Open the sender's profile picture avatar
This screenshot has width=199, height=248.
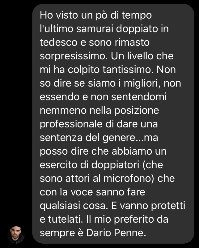coord(16,235)
